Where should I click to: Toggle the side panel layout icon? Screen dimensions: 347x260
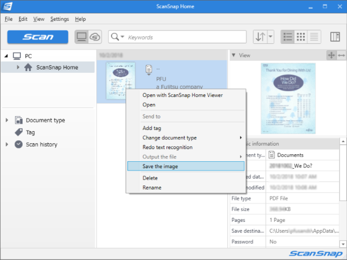[x=335, y=37]
